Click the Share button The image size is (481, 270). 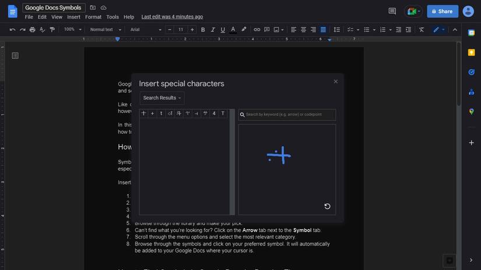click(442, 11)
